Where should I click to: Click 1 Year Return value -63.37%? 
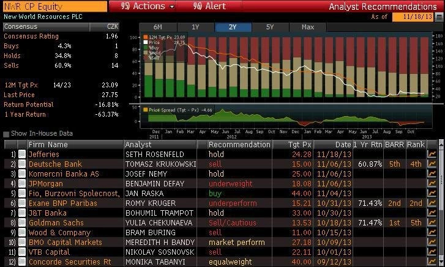107,114
